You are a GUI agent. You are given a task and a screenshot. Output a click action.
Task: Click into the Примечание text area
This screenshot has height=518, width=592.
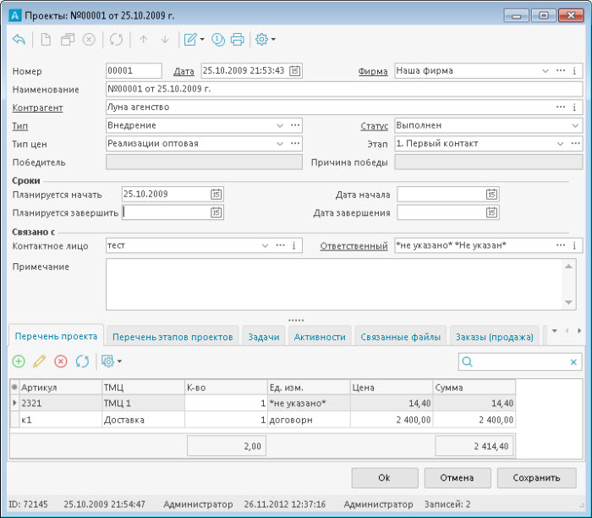pos(334,284)
